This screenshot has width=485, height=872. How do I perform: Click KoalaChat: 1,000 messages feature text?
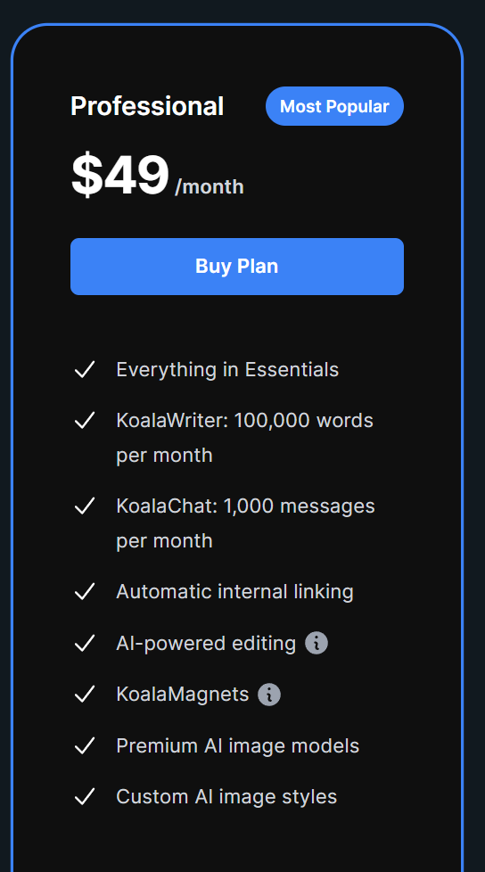[245, 523]
